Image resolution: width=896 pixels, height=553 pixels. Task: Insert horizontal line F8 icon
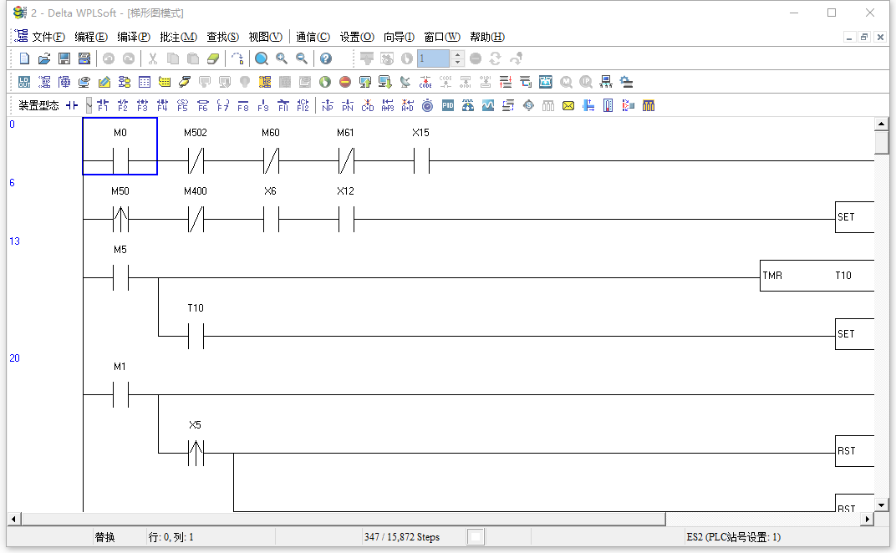coord(243,106)
